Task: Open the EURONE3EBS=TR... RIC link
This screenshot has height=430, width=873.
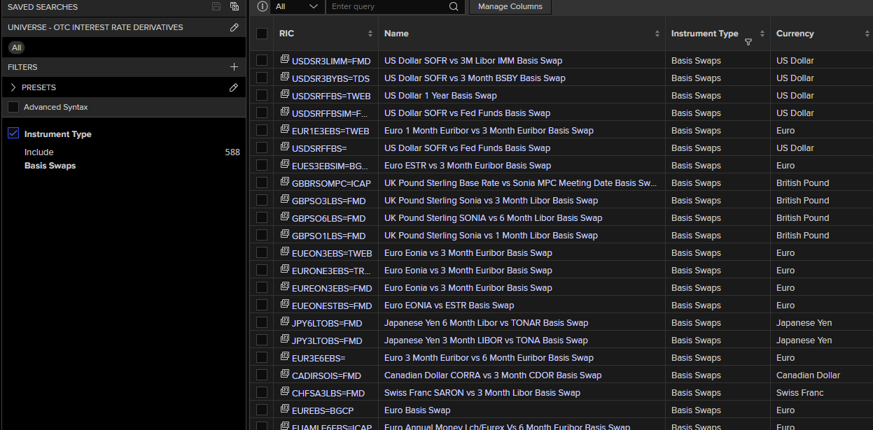Action: pos(330,271)
